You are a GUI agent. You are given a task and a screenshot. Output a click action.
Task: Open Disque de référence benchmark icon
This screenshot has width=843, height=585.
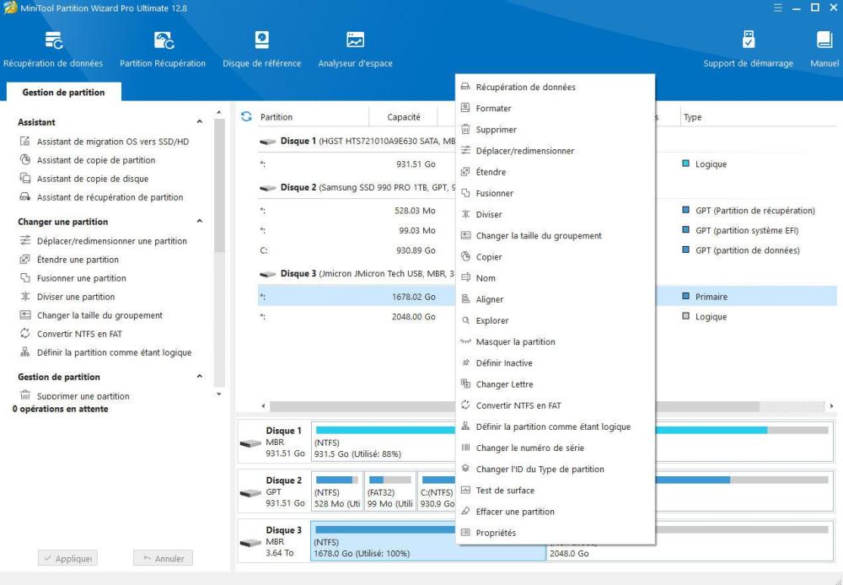coord(261,40)
